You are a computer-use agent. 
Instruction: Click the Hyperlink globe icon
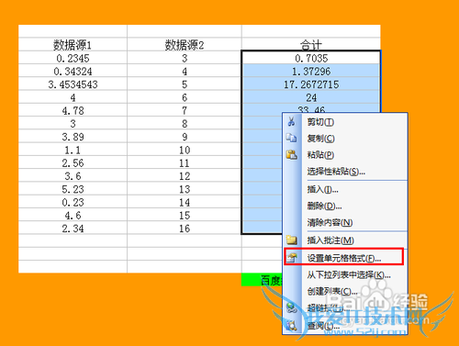(291, 307)
